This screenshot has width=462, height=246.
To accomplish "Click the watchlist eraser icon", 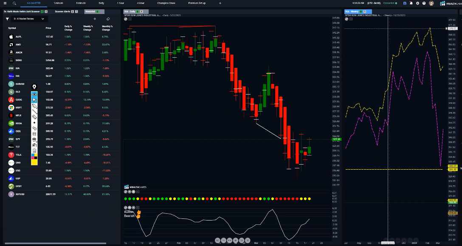I will click(108, 19).
